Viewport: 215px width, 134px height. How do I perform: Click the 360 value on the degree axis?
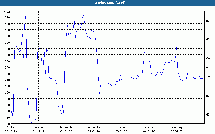(x=7, y=49)
